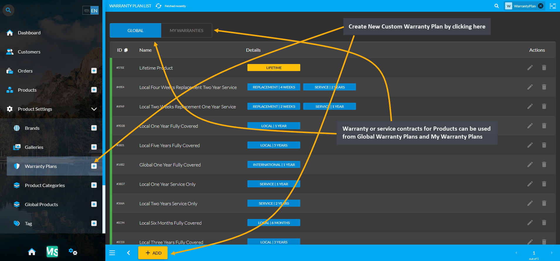Image resolution: width=560 pixels, height=261 pixels.
Task: Select the GLOBAL tab
Action: coord(135,31)
